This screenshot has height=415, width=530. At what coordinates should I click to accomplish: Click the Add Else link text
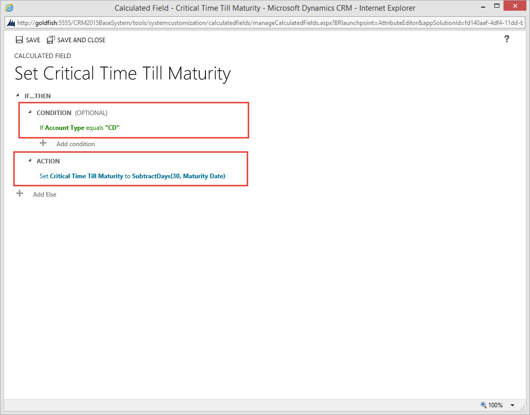[x=45, y=195]
